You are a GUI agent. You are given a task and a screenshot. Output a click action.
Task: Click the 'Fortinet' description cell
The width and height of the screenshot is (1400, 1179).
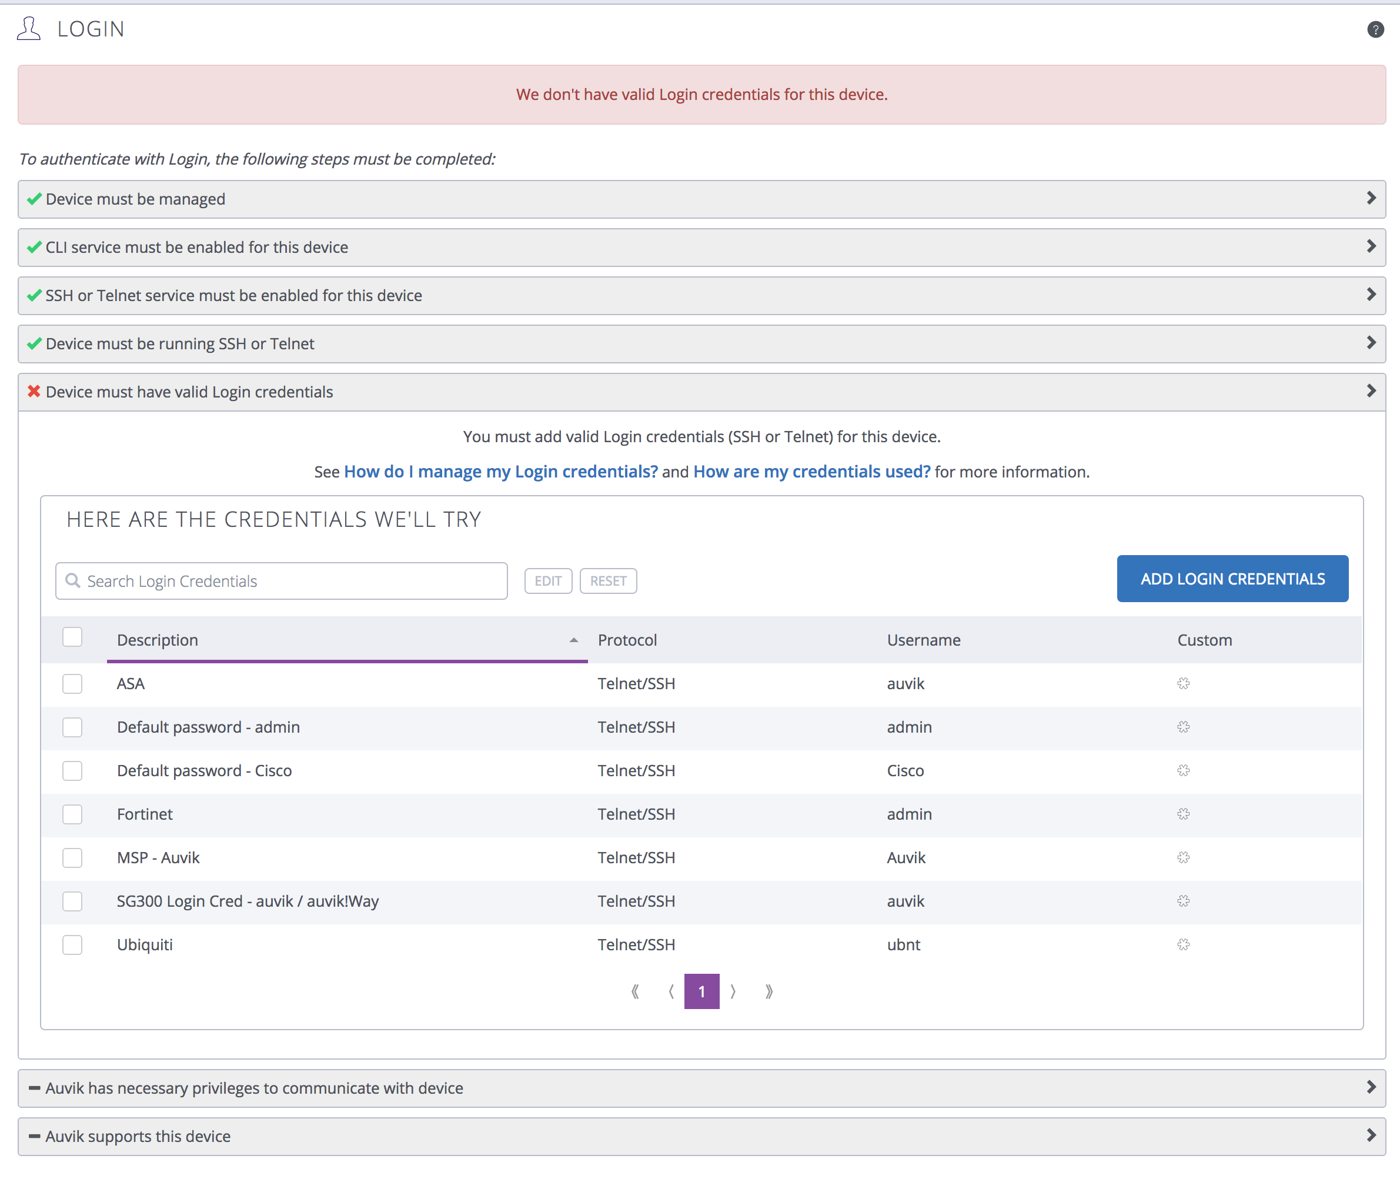click(x=144, y=813)
